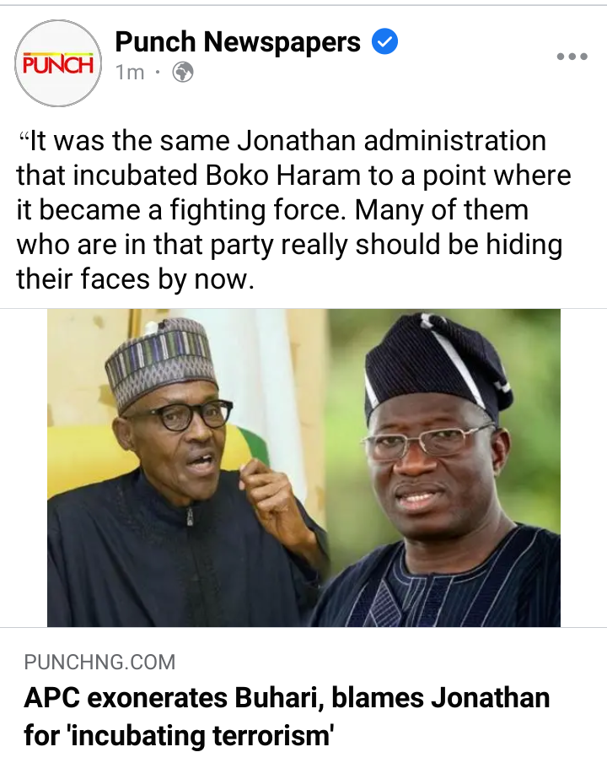Open the PUNCHNG.COM source domain label
The image size is (607, 763).
(99, 663)
